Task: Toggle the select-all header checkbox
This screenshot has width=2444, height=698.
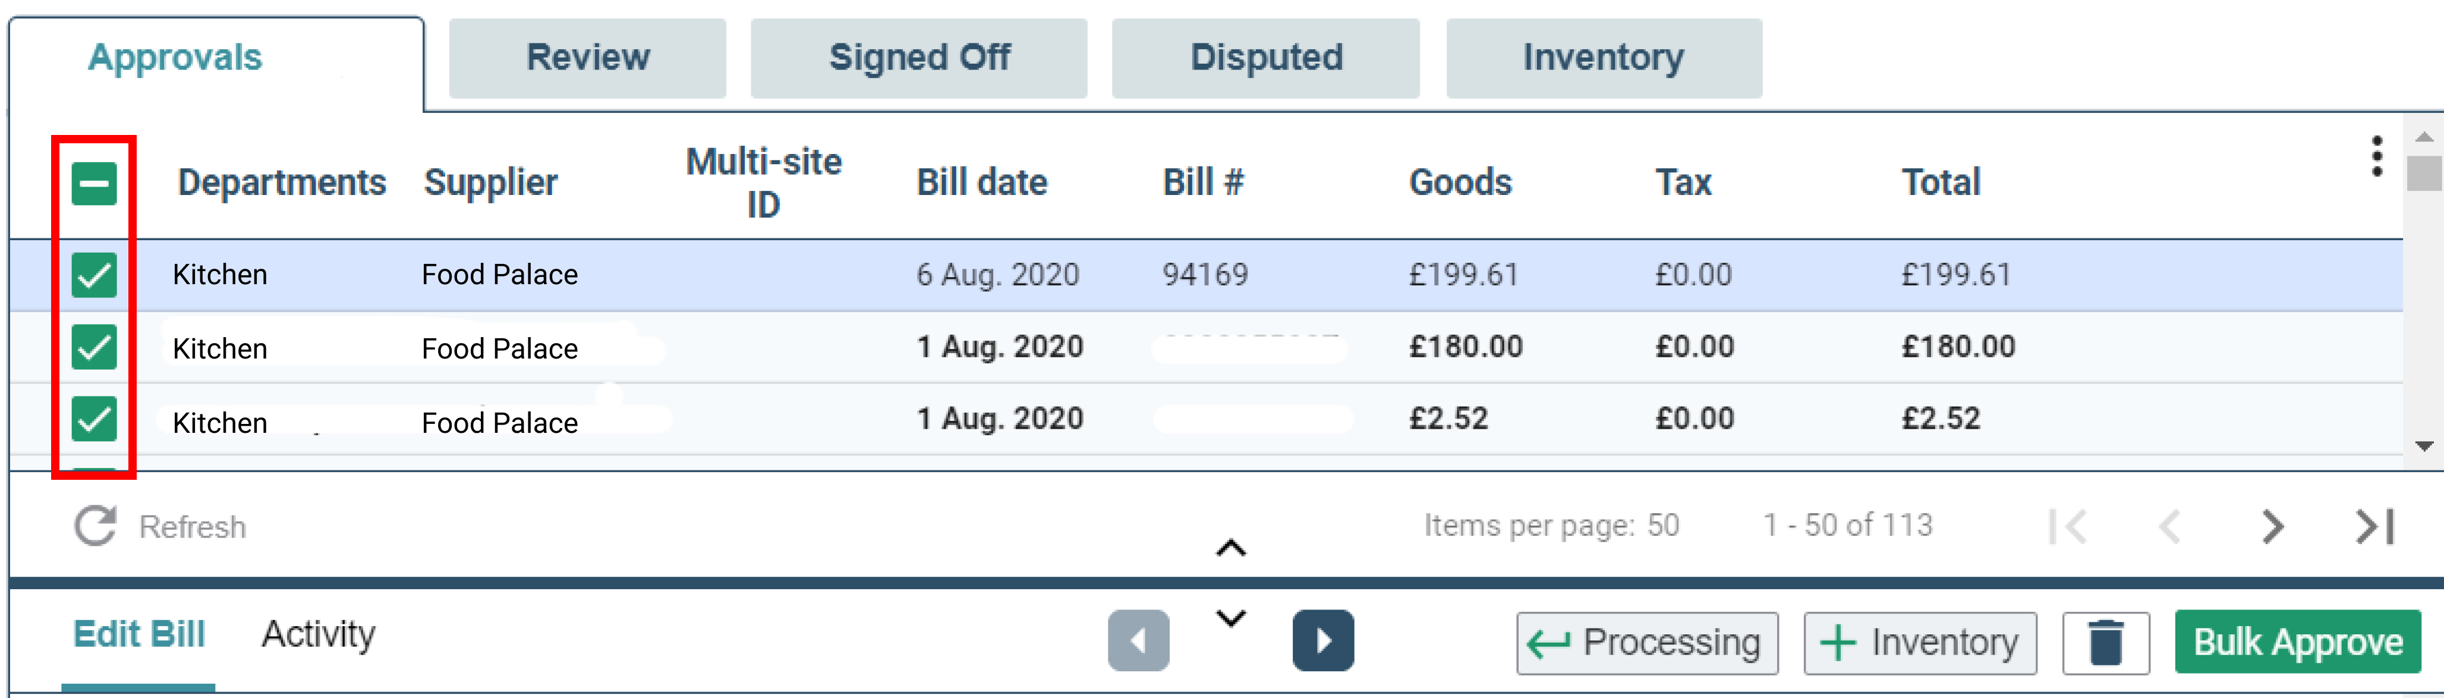Action: click(94, 183)
